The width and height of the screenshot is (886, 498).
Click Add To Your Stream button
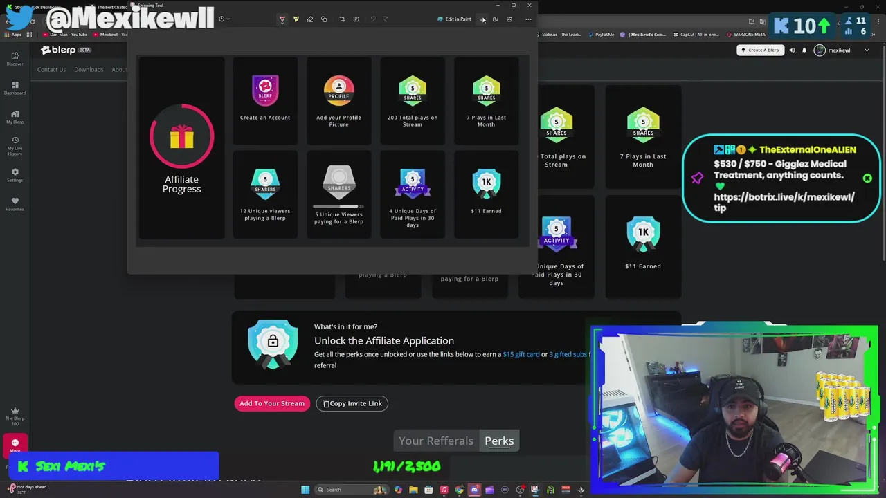272,403
